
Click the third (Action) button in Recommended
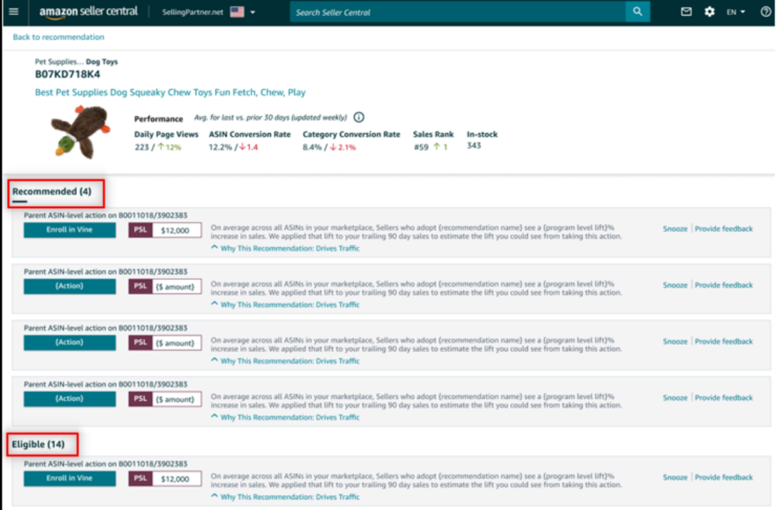[69, 399]
